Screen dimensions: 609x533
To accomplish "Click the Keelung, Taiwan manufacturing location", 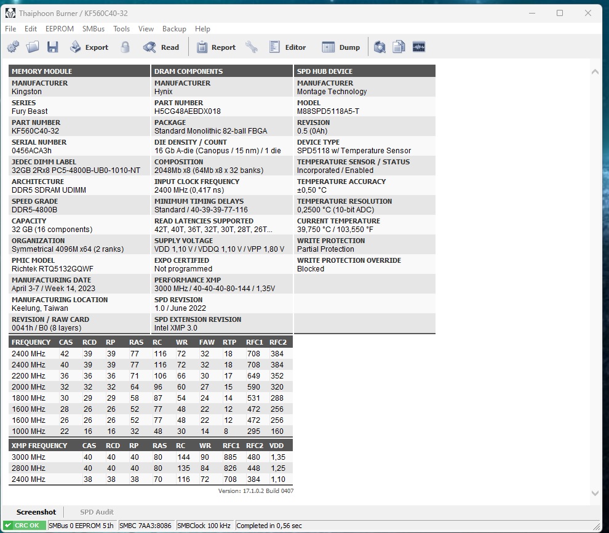I will [39, 308].
